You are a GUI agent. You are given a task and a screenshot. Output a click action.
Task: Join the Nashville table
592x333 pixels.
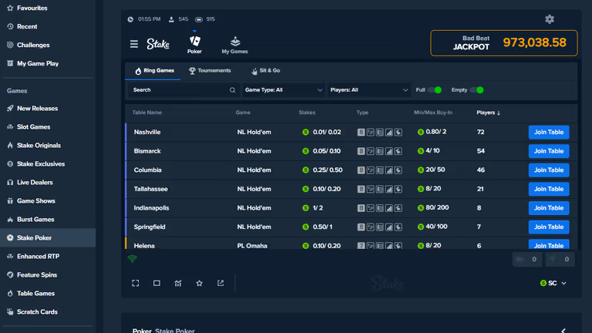click(549, 132)
